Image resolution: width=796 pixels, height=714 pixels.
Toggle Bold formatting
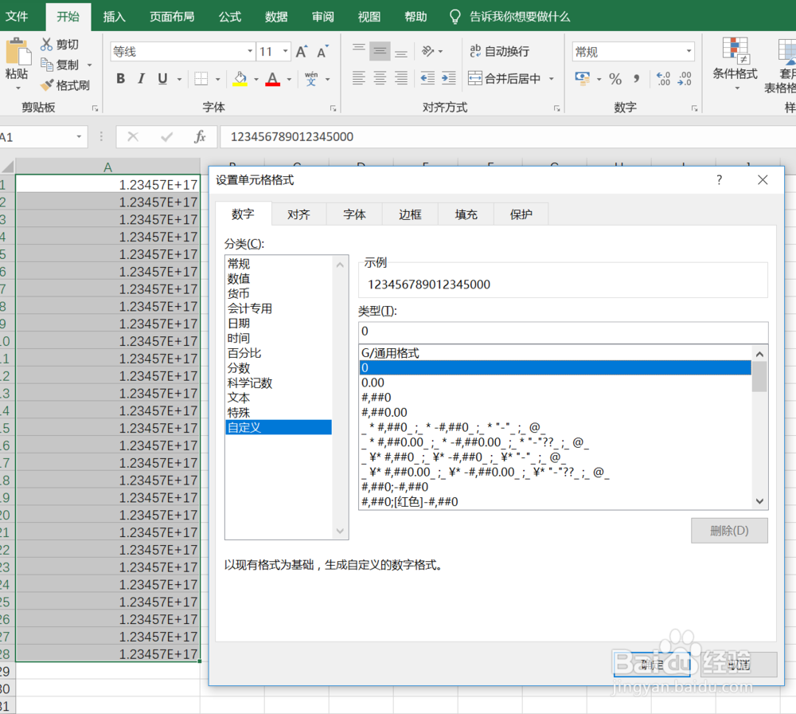pyautogui.click(x=120, y=79)
